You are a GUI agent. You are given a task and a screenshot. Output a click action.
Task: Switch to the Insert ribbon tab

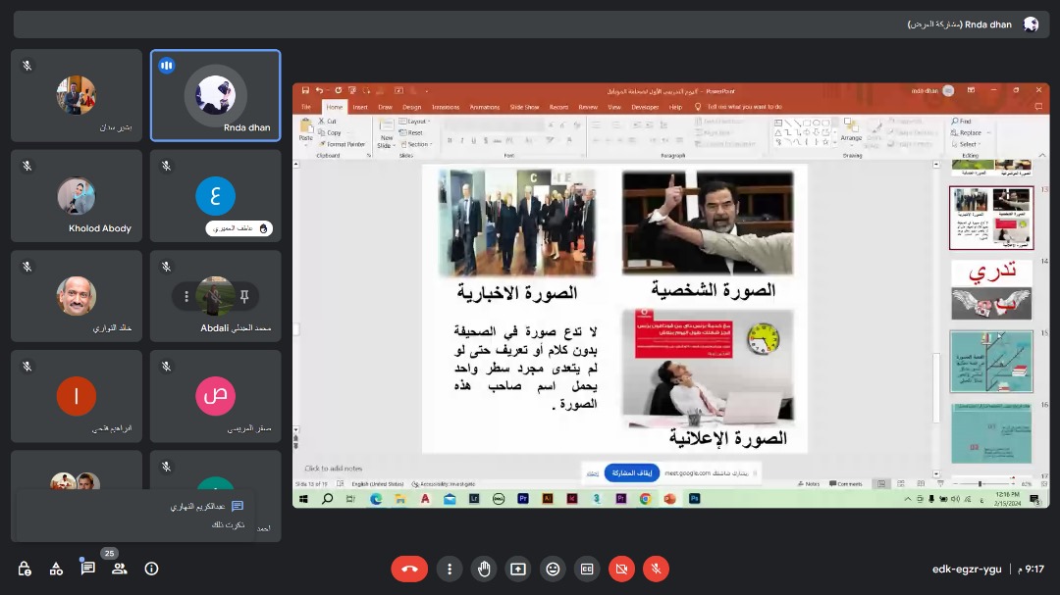click(x=360, y=107)
